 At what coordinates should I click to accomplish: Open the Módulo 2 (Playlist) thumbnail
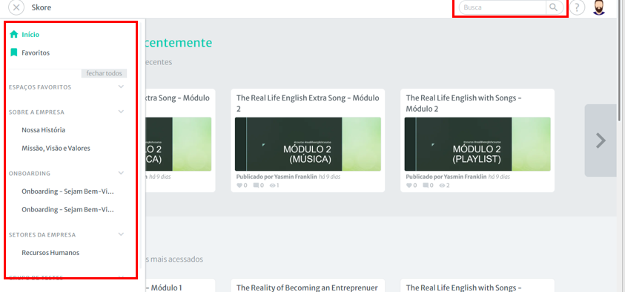[477, 144]
